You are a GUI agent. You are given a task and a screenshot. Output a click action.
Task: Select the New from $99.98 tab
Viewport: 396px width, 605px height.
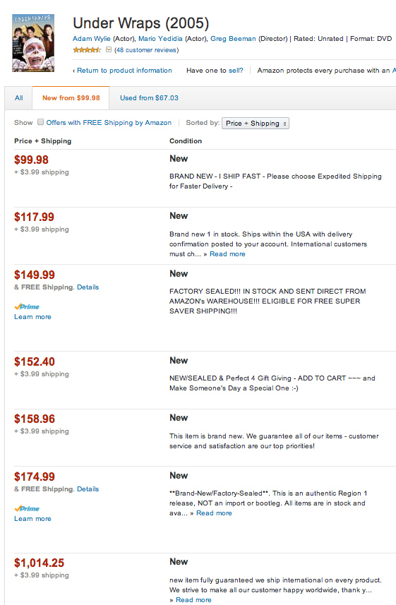(71, 98)
